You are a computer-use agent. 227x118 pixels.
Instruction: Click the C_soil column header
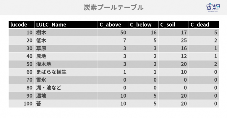click(x=174, y=24)
